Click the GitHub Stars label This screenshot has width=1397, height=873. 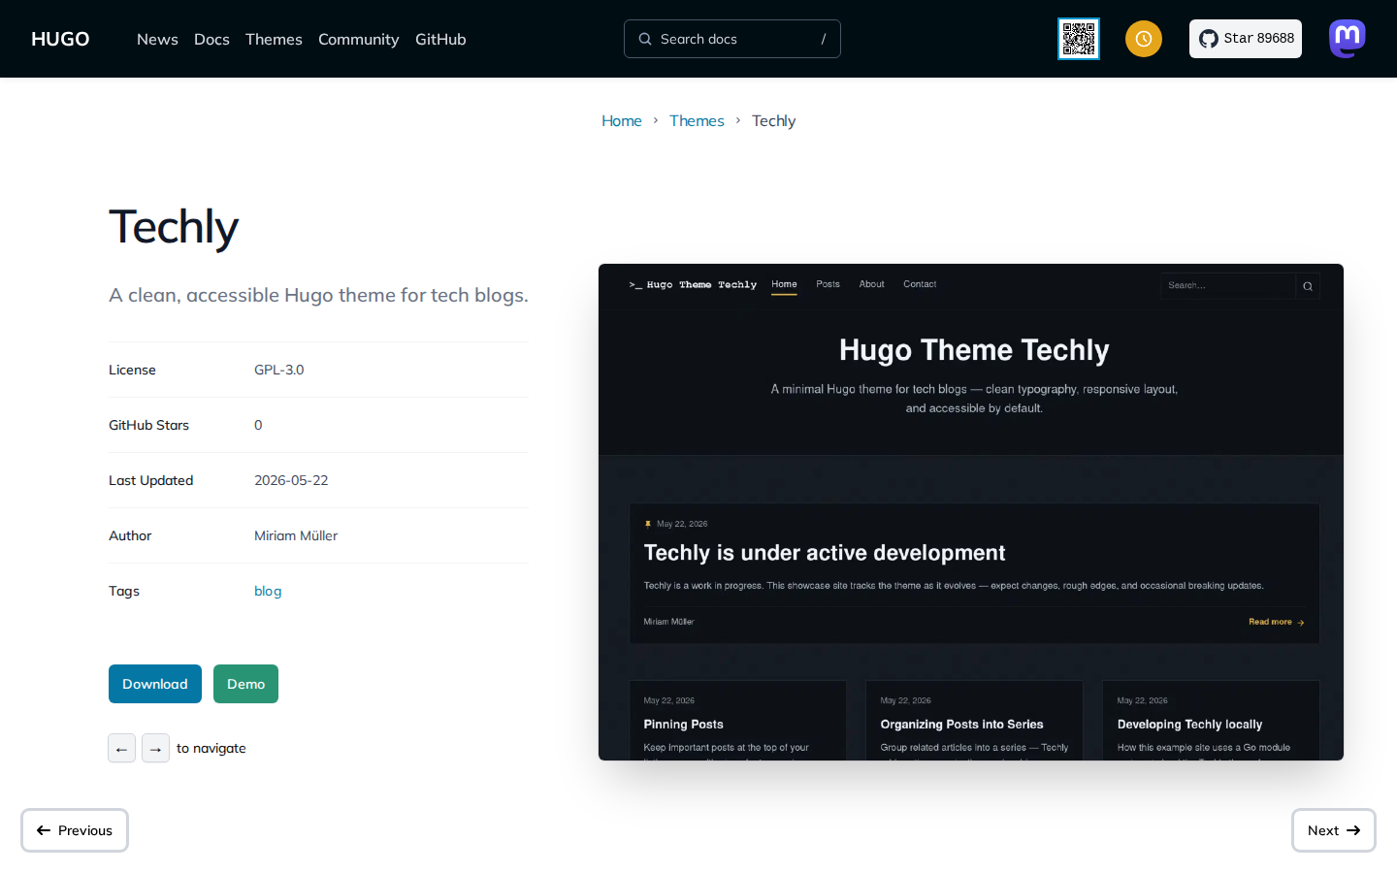click(x=148, y=425)
